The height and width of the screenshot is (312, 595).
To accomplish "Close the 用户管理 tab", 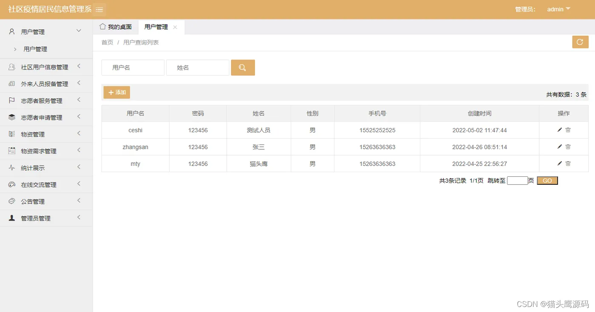I will point(175,27).
